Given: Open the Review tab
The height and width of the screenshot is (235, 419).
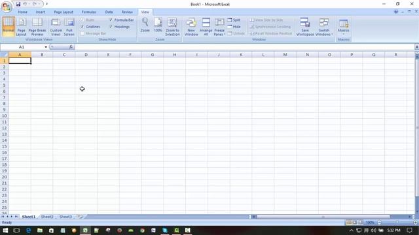Looking at the screenshot, I should tap(127, 12).
